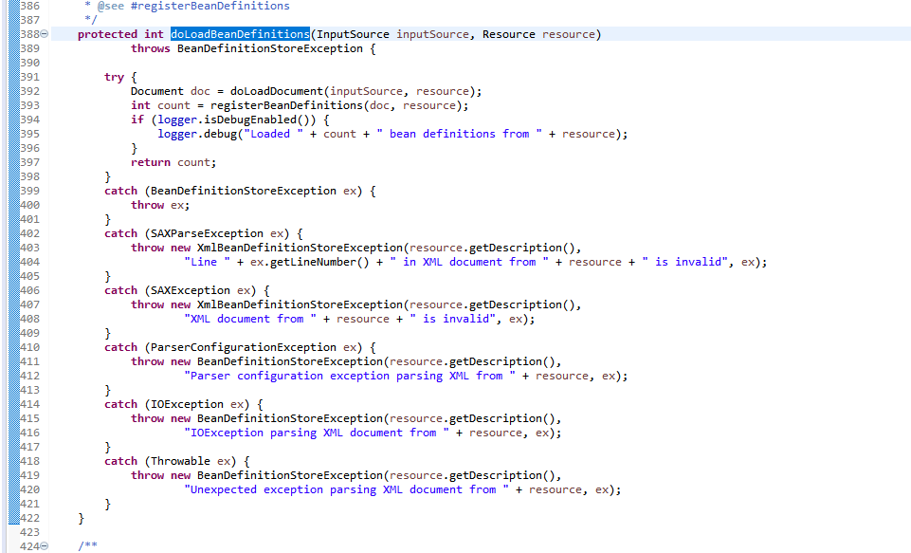This screenshot has width=911, height=553.
Task: Click SAXException in the catch on line 406
Action: click(x=191, y=291)
